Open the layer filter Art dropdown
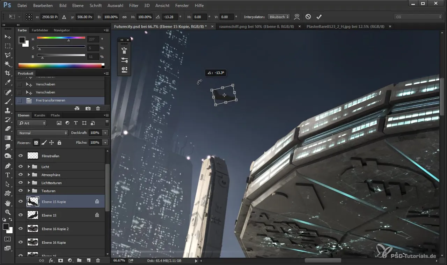The image size is (447, 265). 32,123
